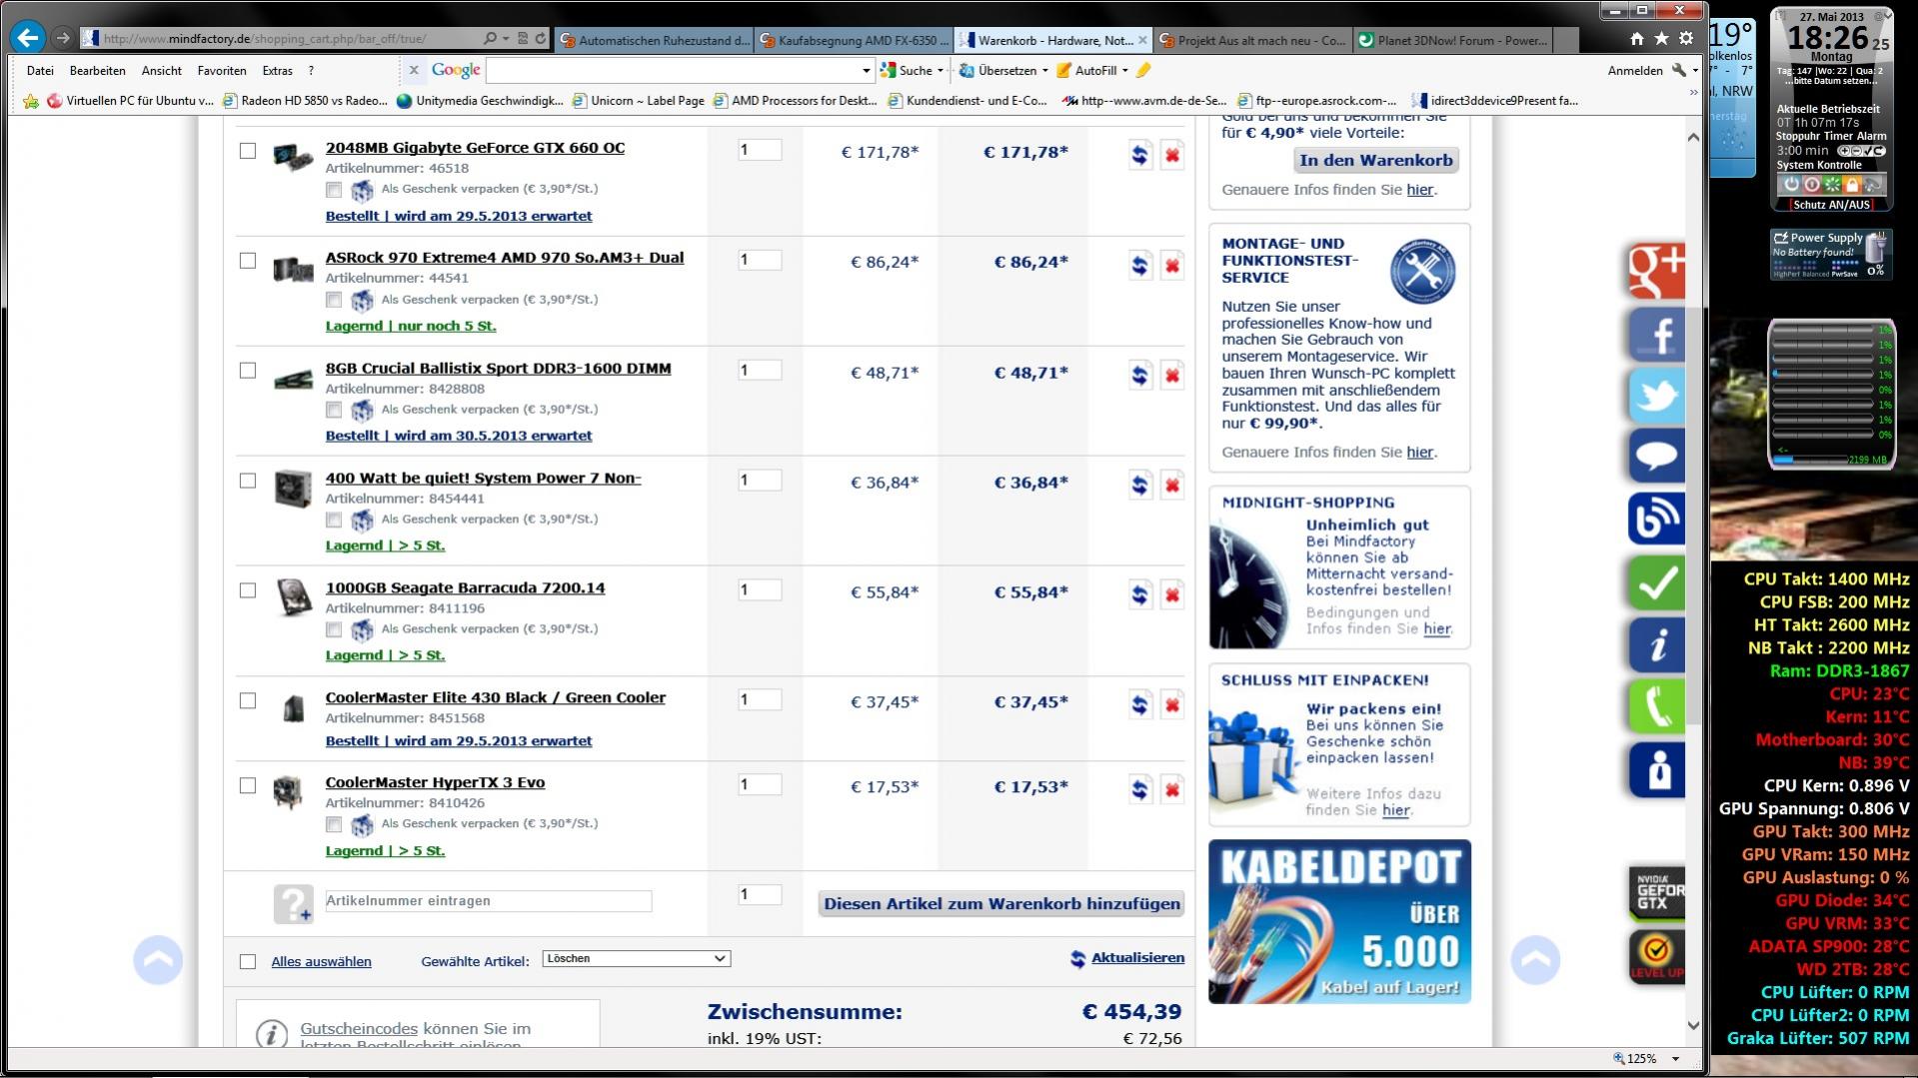Click the Kabeldepot banner advertisement
This screenshot has height=1078, width=1918.
pyautogui.click(x=1339, y=921)
